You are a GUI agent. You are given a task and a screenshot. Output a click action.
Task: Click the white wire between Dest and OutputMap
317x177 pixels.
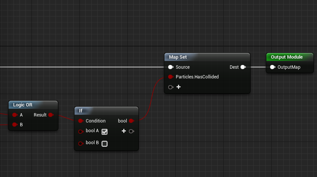click(x=258, y=67)
